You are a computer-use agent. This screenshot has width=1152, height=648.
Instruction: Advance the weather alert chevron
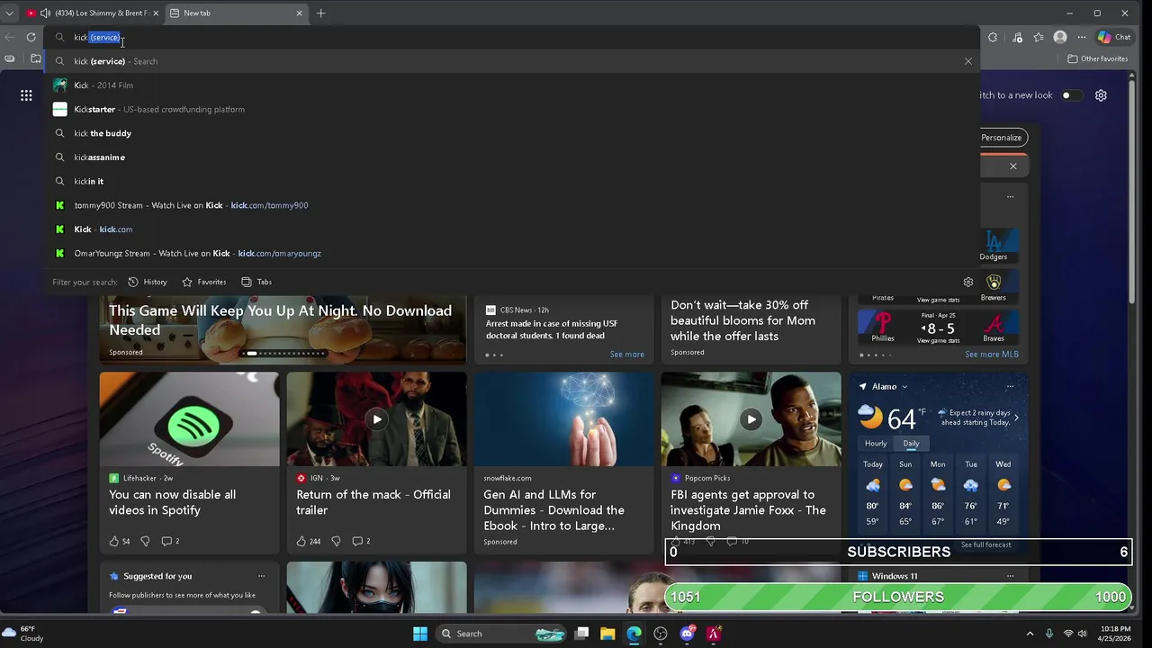click(1016, 418)
